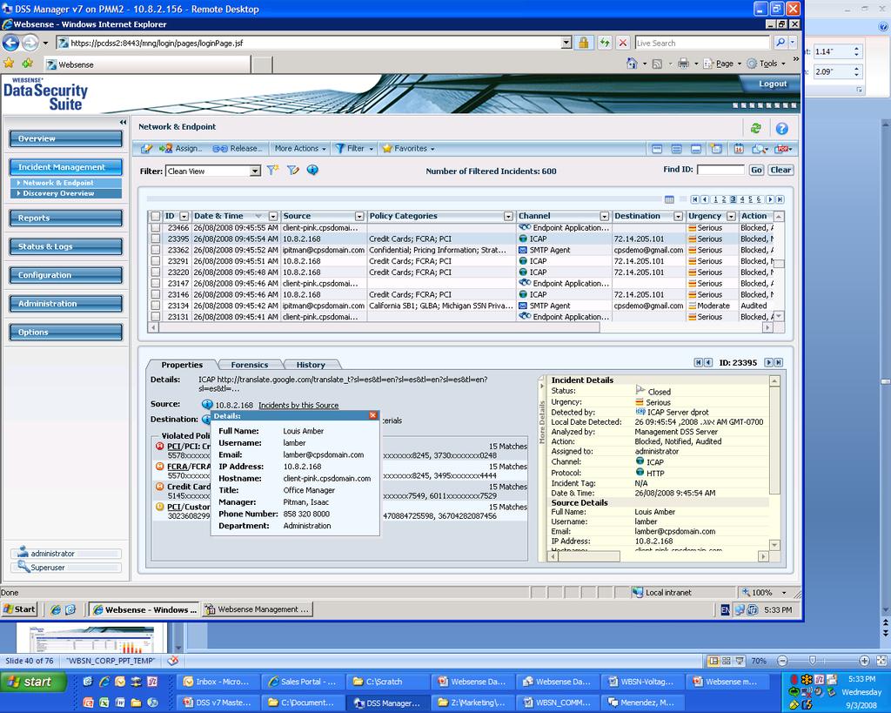Open the Policy Categories column dropdown arrow
The image size is (891, 713).
(508, 216)
